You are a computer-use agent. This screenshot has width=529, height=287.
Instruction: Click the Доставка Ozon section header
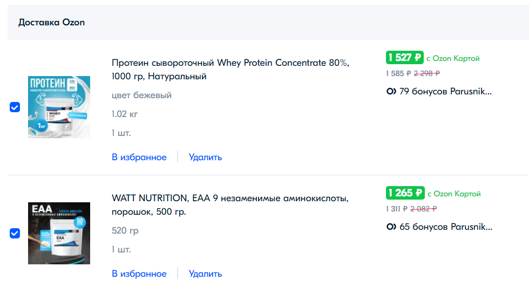click(x=52, y=22)
